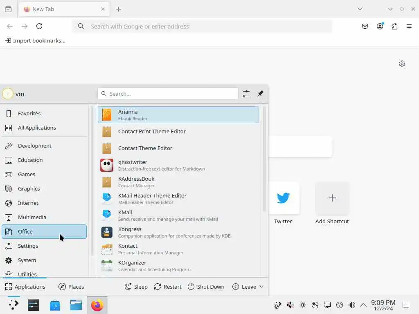The width and height of the screenshot is (419, 314).
Task: Select the Multimedia category
Action: (x=44, y=218)
